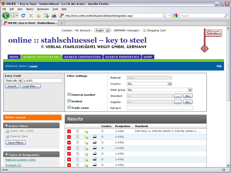Click the add-to-folder icon in third result row

pos(86,143)
